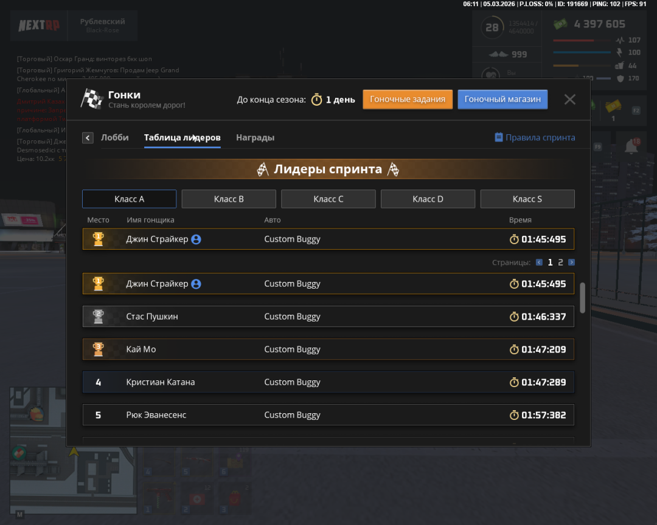
Task: Go to the previous leaderboard page arrow
Action: click(539, 262)
